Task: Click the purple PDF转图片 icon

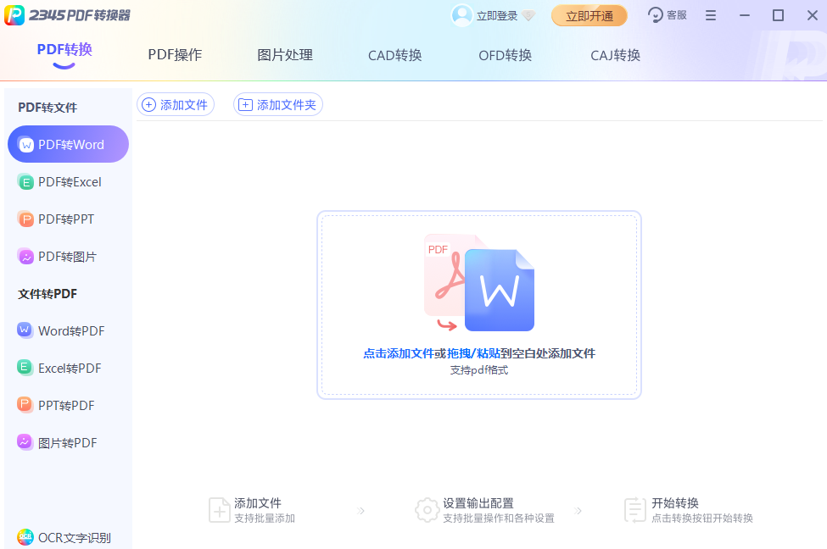Action: click(x=25, y=257)
